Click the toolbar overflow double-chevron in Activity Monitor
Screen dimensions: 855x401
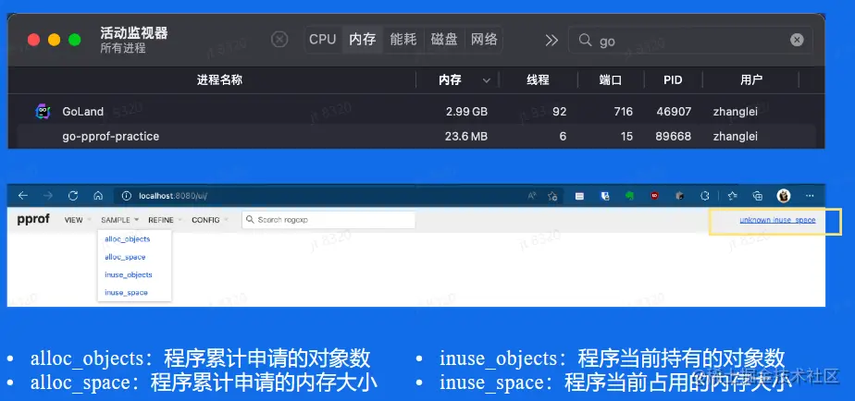click(x=551, y=41)
